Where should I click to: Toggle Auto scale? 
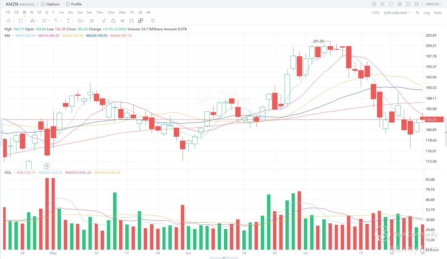click(438, 12)
